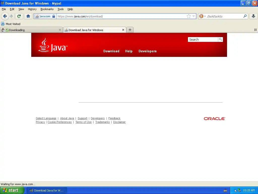
Task: Open Terms of Use footer link
Action: [x=83, y=122]
